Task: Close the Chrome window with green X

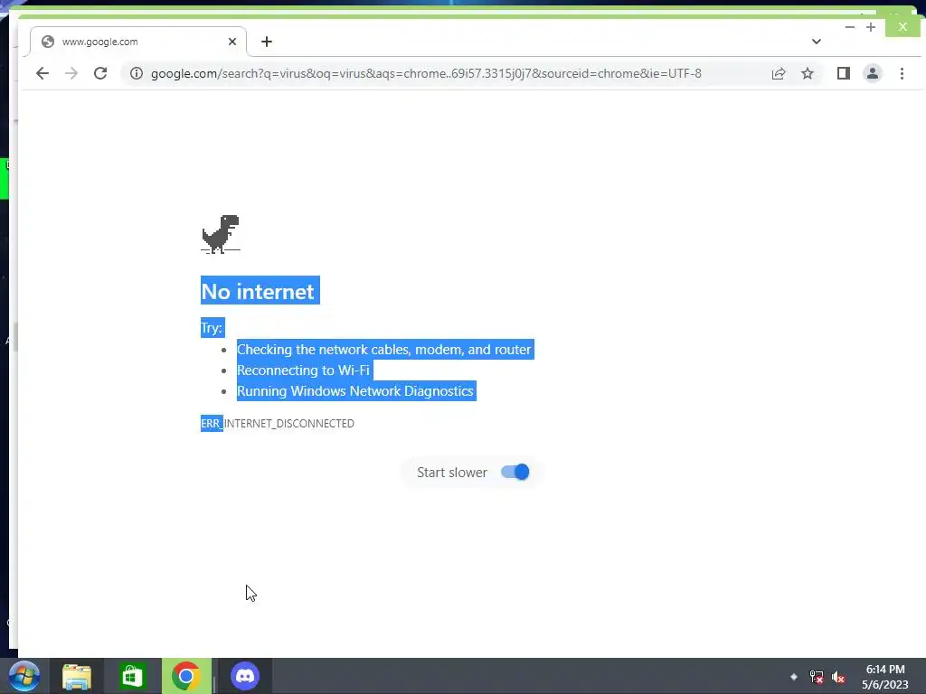Action: click(x=902, y=26)
